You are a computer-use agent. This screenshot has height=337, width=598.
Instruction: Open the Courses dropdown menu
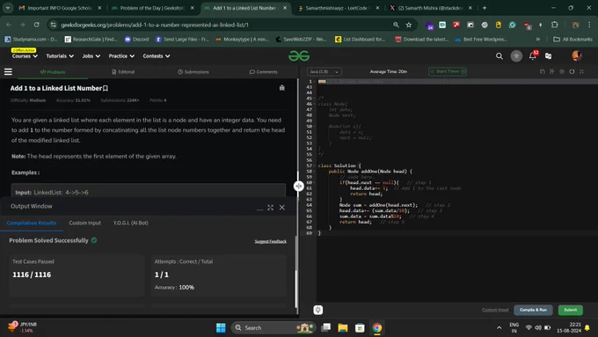coord(25,56)
